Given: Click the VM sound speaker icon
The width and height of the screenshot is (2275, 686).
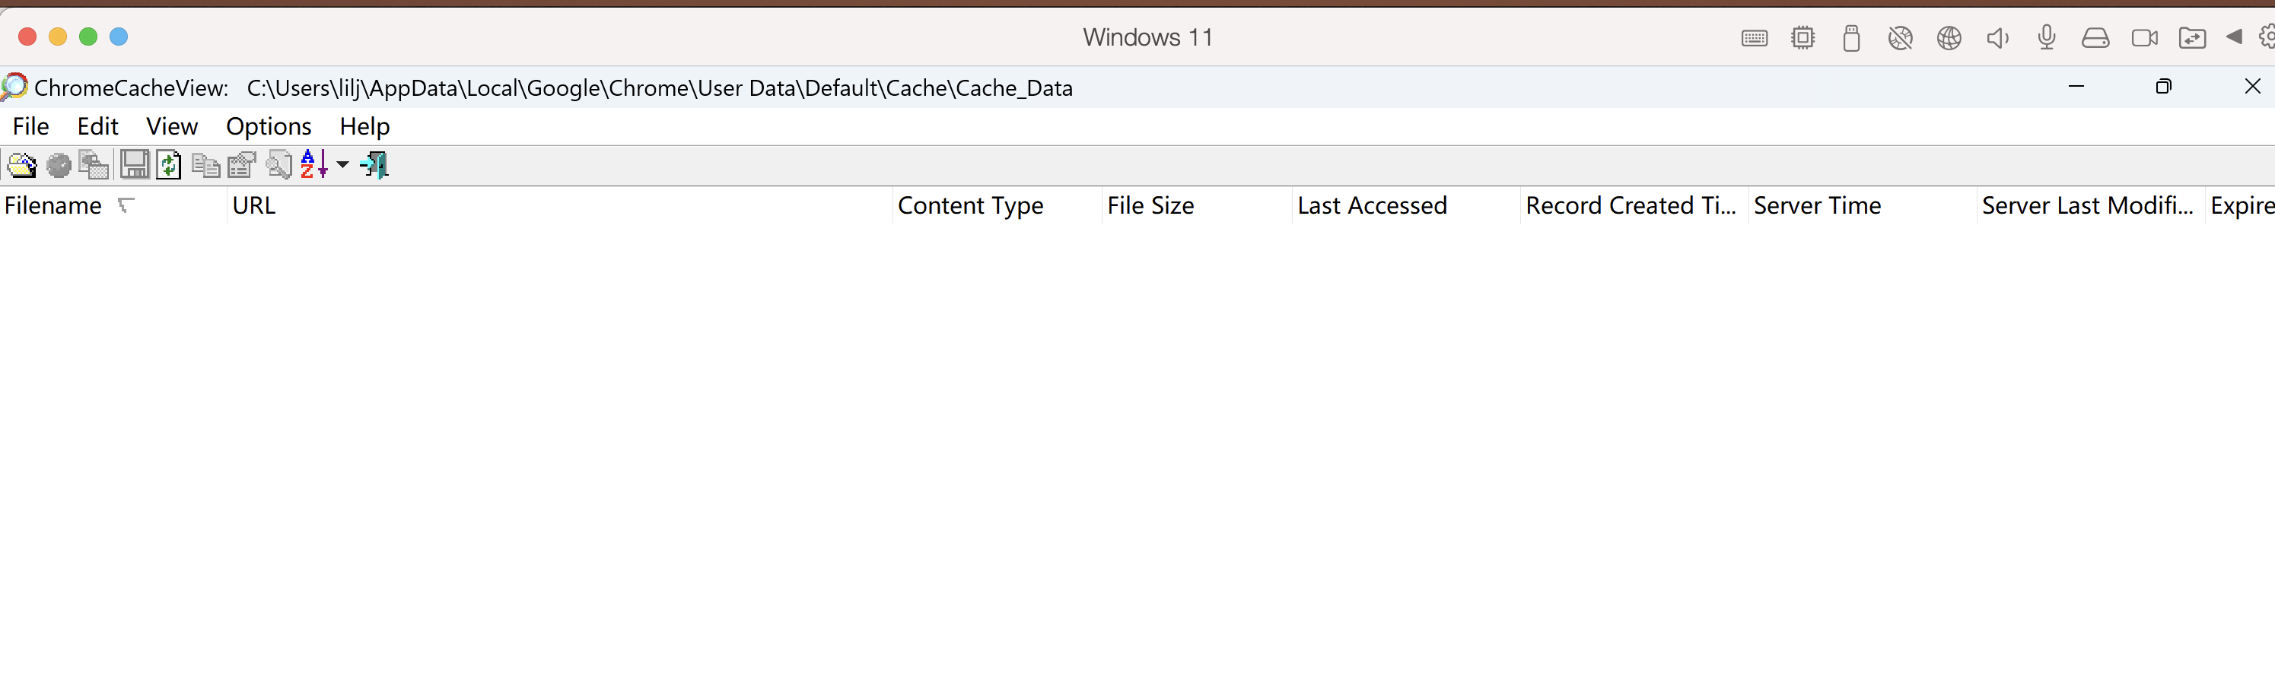Looking at the screenshot, I should coord(1998,38).
